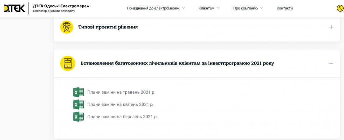This screenshot has width=344, height=140.
Task: Go to the Контакти page
Action: 285,8
